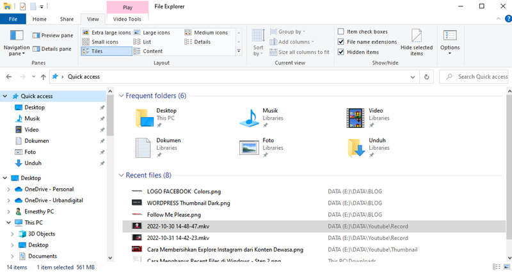Screen dimensions: 512x272
Task: Click the Options icon in ribbon
Action: click(449, 38)
